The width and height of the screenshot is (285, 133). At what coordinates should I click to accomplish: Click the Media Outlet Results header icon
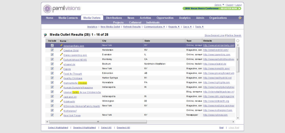[45, 35]
